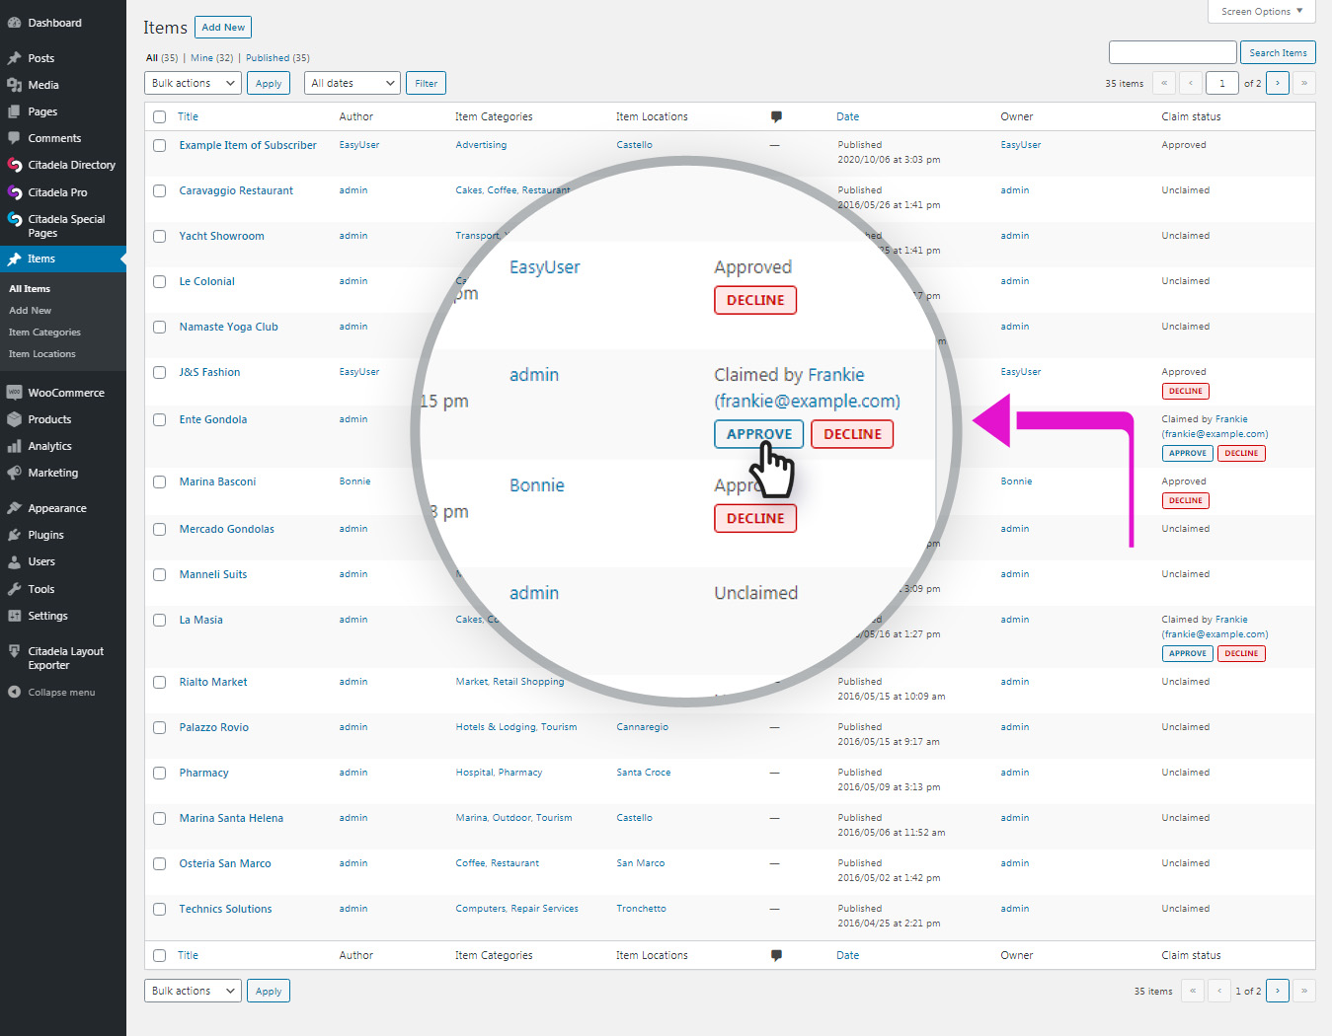Open the Tools wrench icon

point(15,589)
